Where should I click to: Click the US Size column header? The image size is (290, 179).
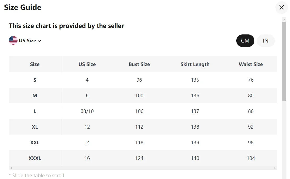pos(87,64)
